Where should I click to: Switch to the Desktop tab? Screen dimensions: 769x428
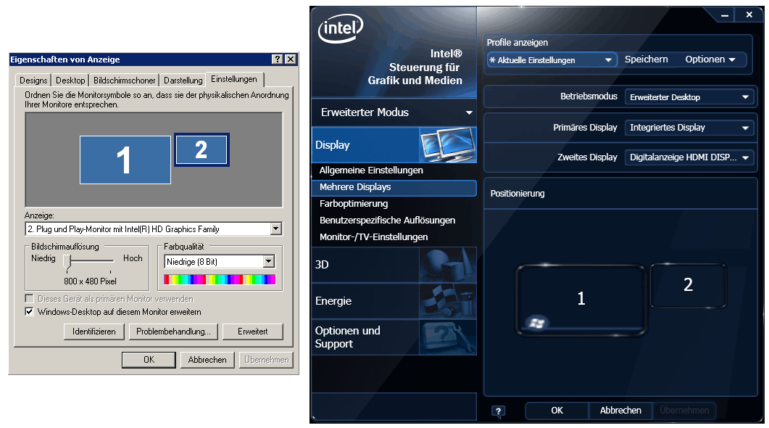(x=70, y=81)
